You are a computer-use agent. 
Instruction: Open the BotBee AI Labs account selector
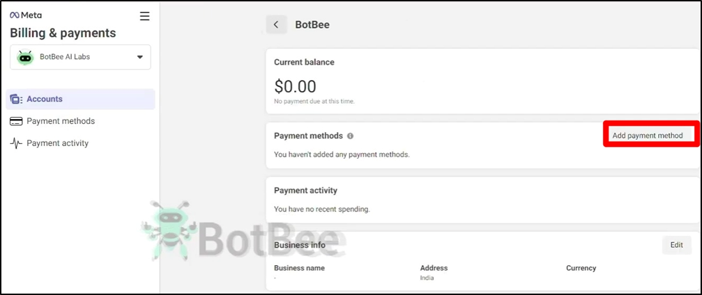tap(80, 57)
